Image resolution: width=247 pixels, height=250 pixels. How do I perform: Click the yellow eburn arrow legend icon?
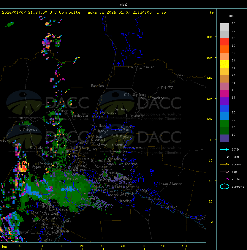pyautogui.click(x=224, y=164)
